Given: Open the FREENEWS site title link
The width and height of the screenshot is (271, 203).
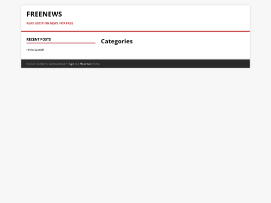Looking at the screenshot, I should click(x=44, y=14).
